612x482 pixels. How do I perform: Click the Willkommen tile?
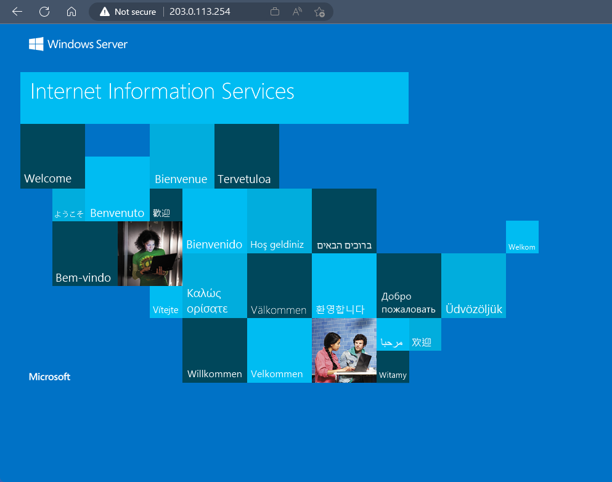(x=214, y=351)
